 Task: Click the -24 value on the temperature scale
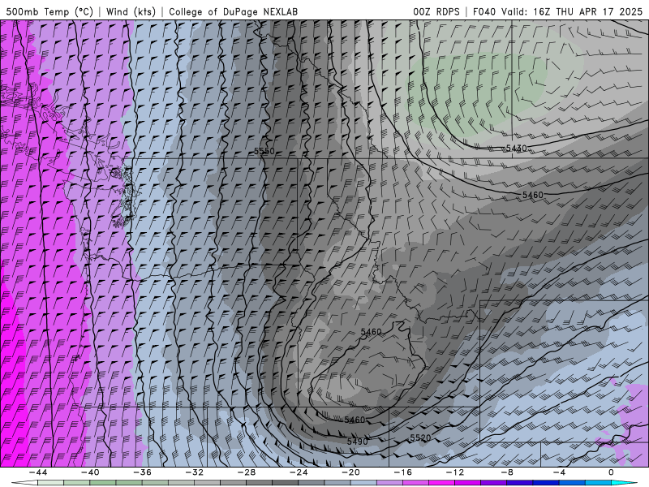click(x=299, y=472)
